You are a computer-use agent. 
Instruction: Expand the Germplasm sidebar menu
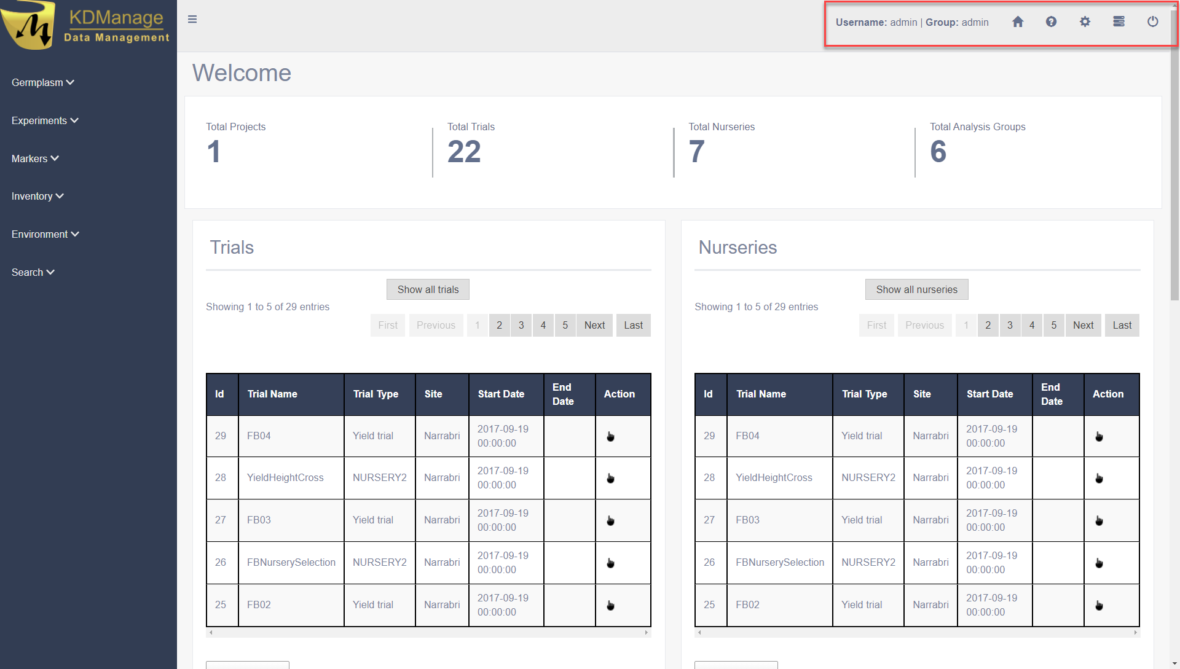click(42, 82)
